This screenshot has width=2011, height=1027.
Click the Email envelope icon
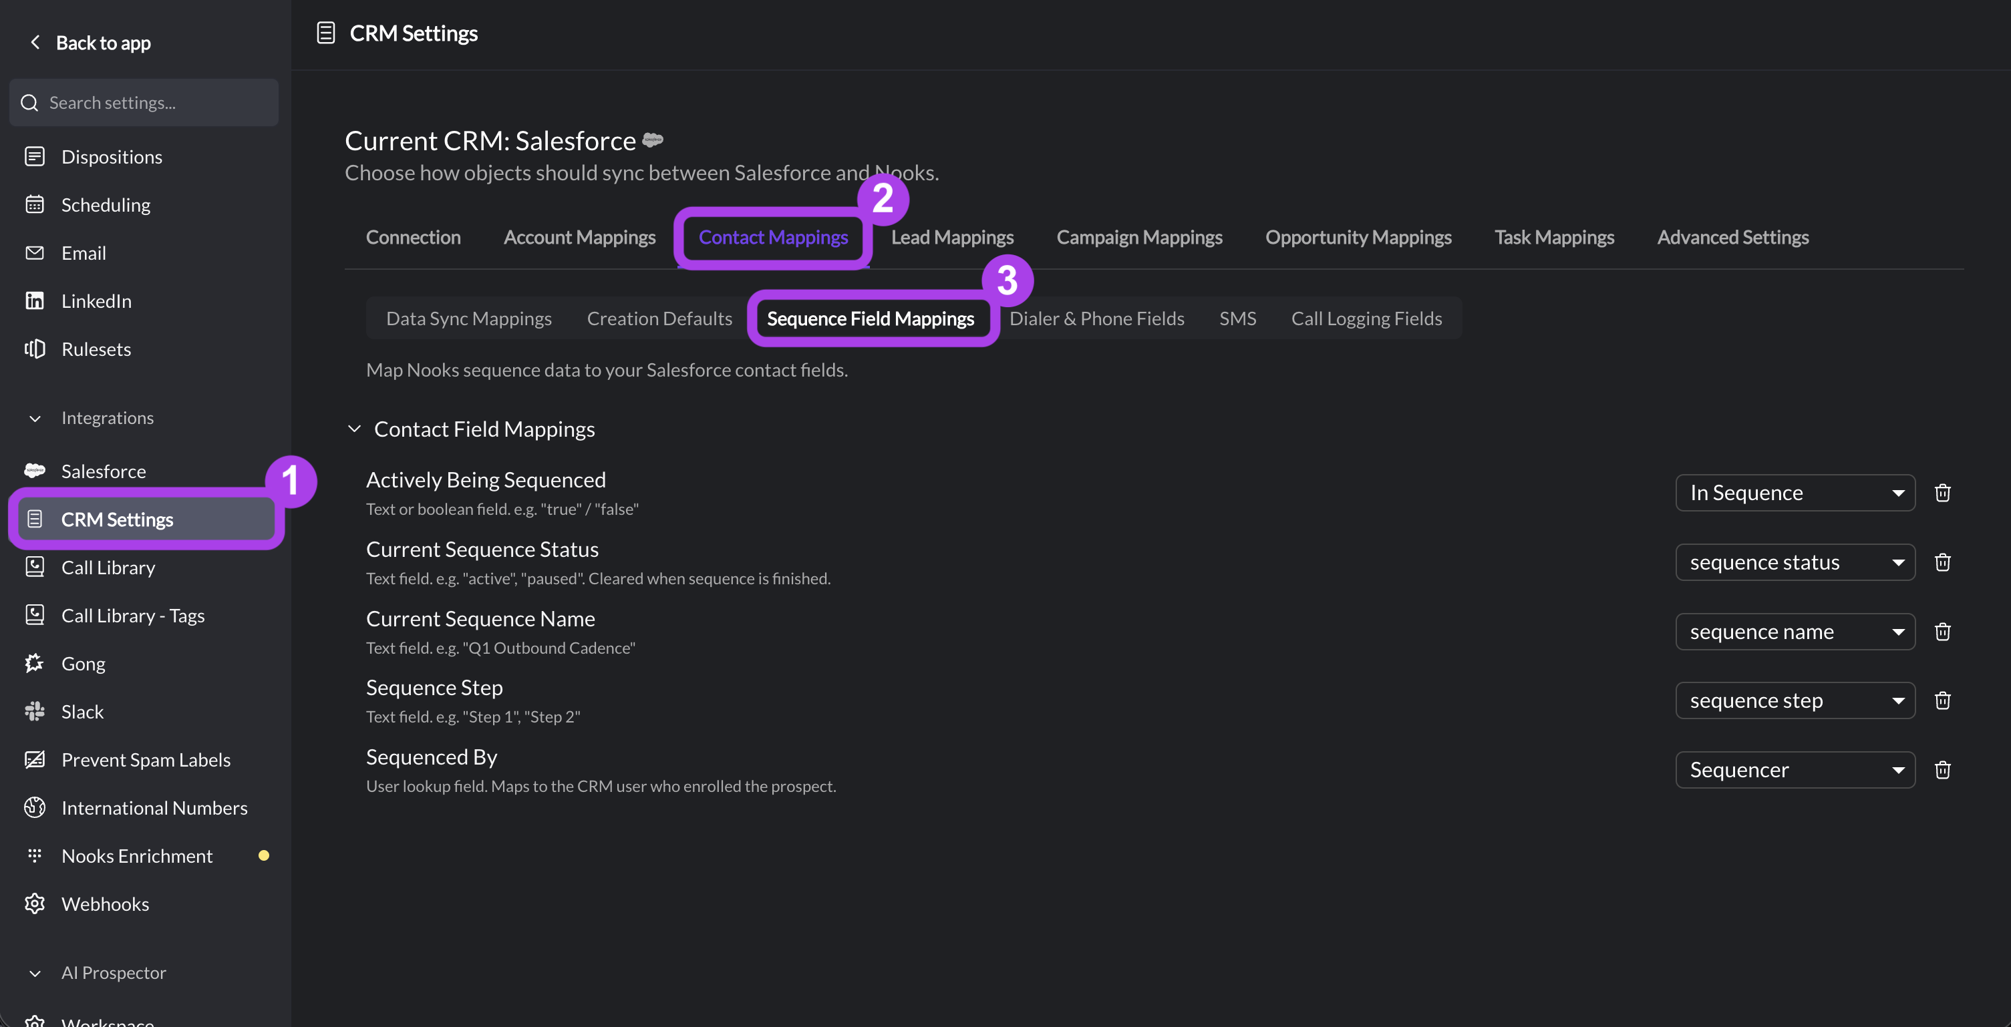coord(34,252)
